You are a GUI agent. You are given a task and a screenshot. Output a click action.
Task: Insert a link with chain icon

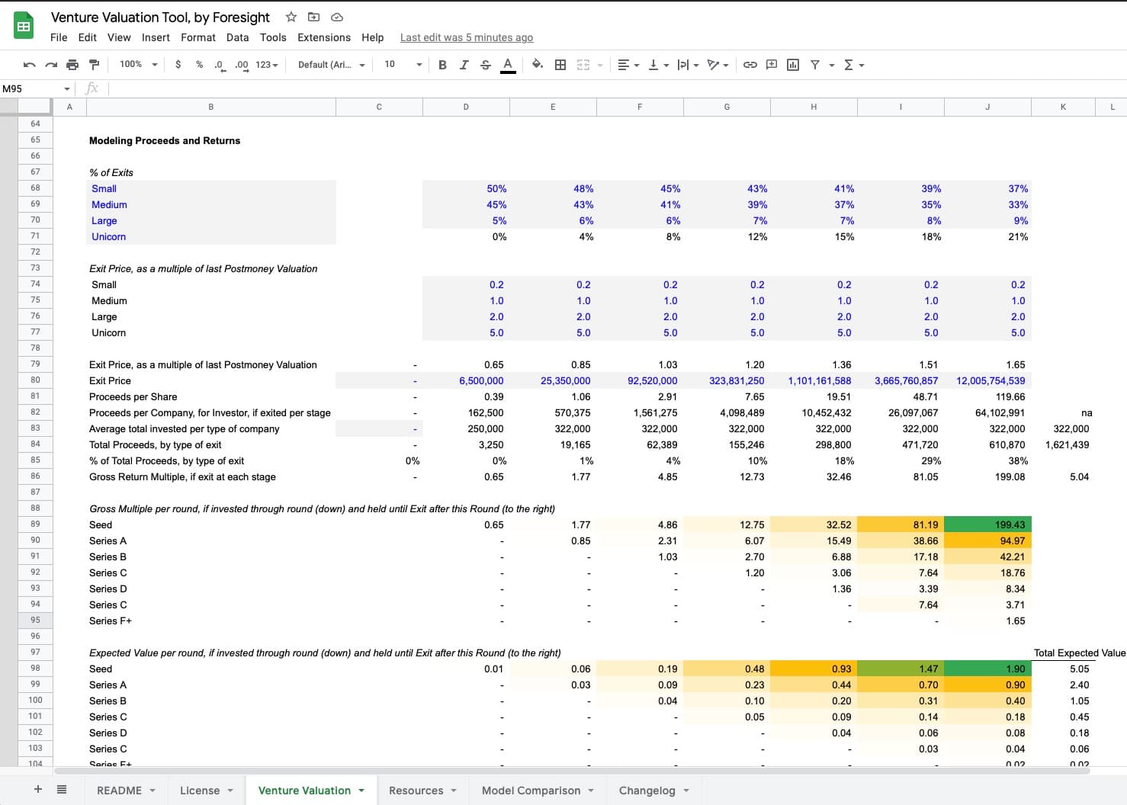750,65
